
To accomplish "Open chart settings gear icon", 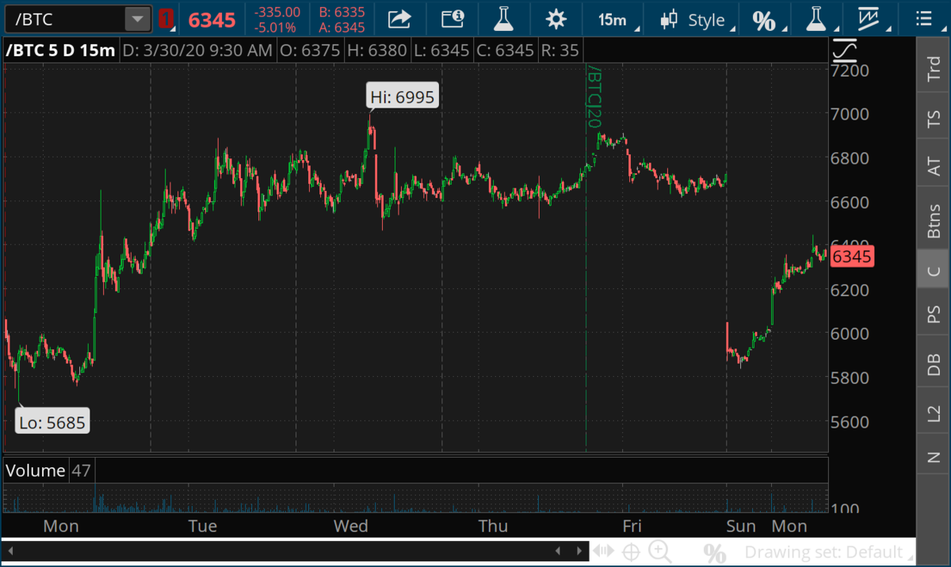I will [x=556, y=20].
